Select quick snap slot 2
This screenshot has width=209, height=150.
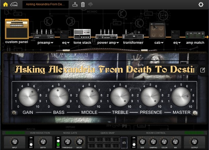point(100,140)
